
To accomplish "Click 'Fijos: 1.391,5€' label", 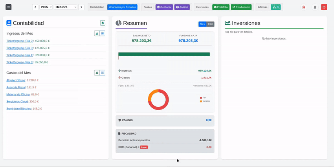I will (x=126, y=86).
